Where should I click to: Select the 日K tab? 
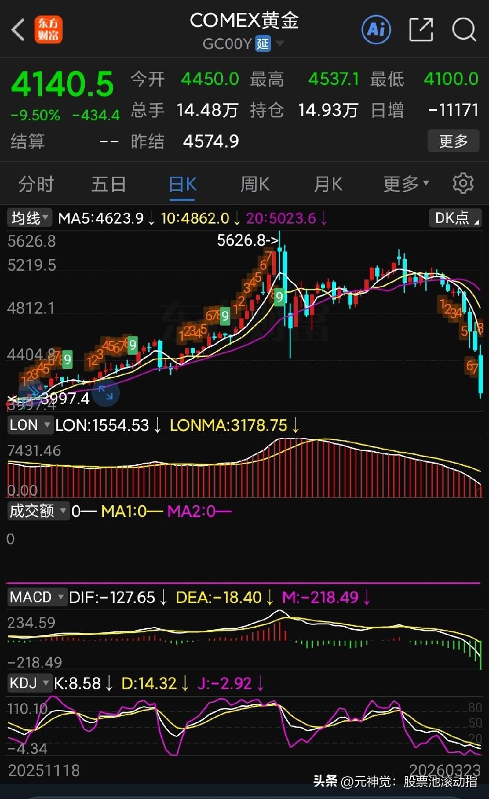pos(182,185)
